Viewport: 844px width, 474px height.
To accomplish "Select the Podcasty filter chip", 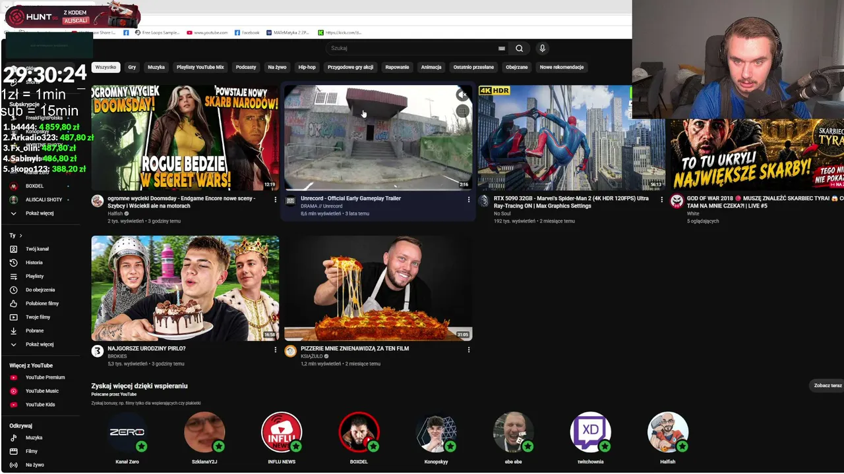I will coord(246,67).
